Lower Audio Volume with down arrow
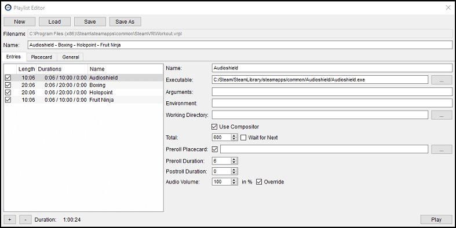The height and width of the screenshot is (228, 456). tap(234, 183)
